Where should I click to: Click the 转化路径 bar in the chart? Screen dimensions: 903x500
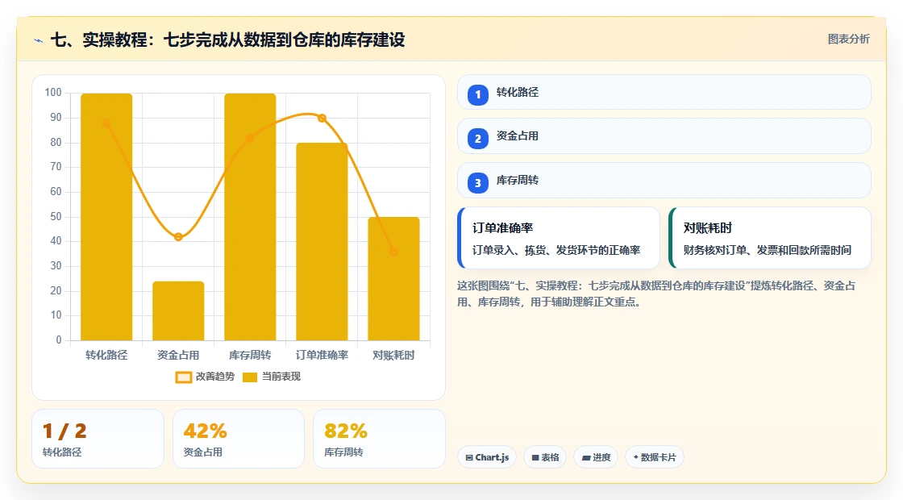click(x=106, y=217)
